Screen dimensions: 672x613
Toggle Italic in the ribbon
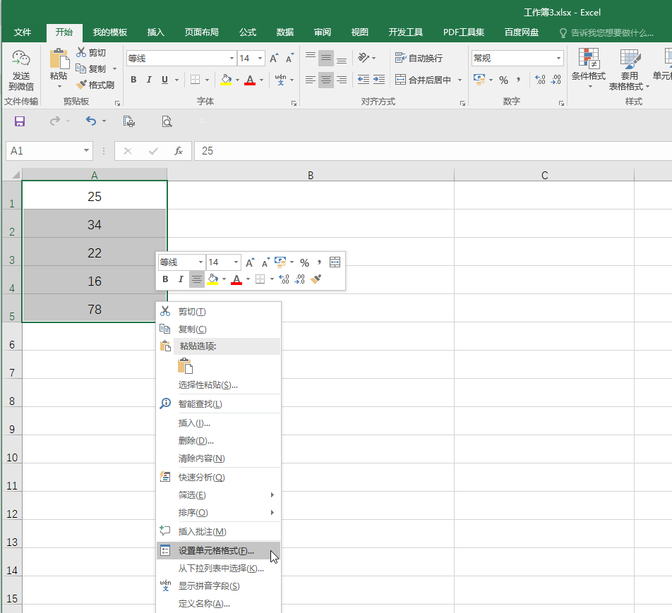149,80
